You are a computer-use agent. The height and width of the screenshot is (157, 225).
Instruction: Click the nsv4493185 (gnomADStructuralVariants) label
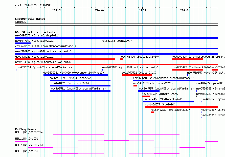[x=130, y=67]
